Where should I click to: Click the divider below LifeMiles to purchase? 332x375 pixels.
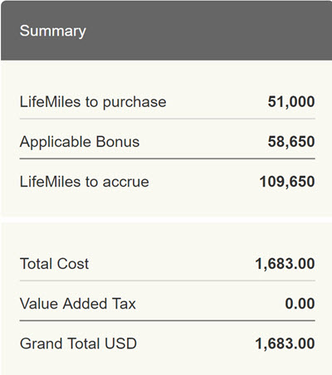click(168, 119)
